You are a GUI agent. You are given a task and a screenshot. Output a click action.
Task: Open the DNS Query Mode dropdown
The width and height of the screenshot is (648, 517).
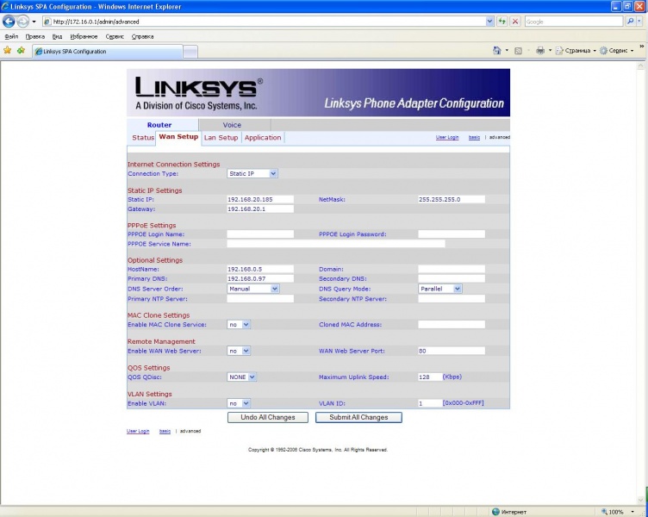[440, 289]
